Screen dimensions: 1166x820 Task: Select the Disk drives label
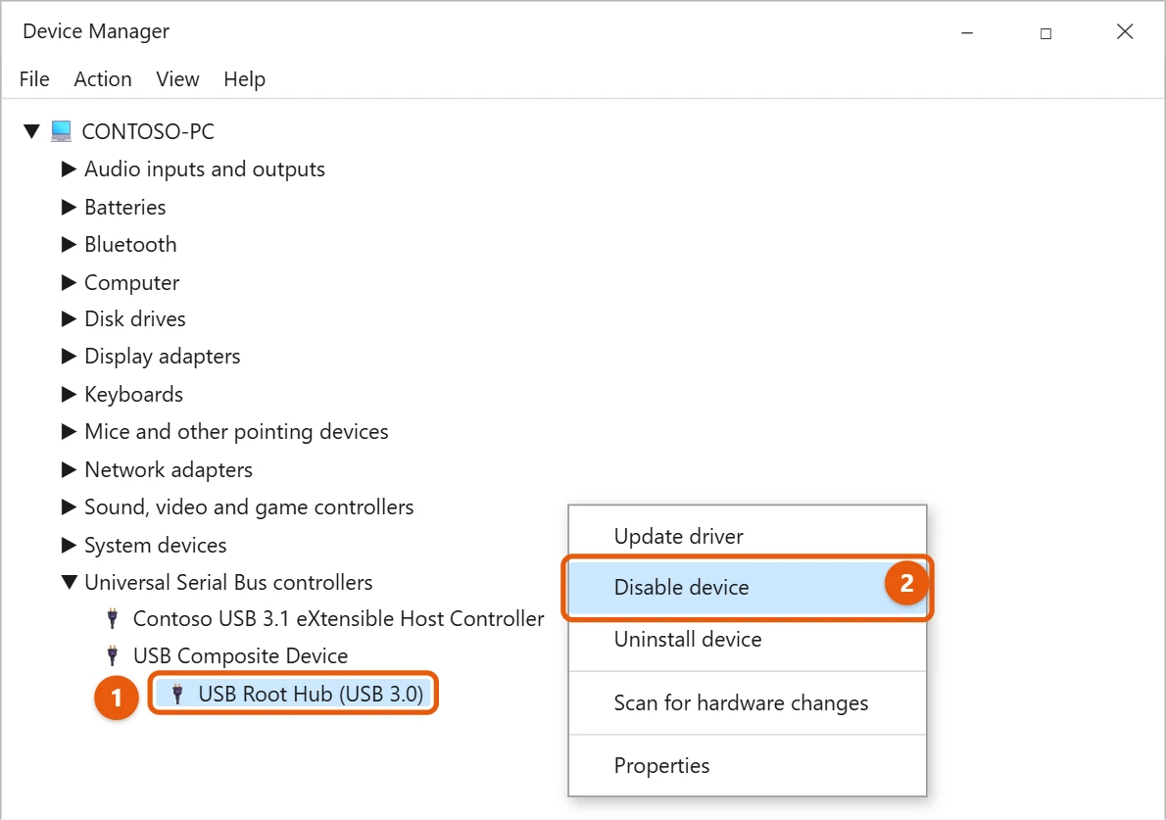coord(135,319)
